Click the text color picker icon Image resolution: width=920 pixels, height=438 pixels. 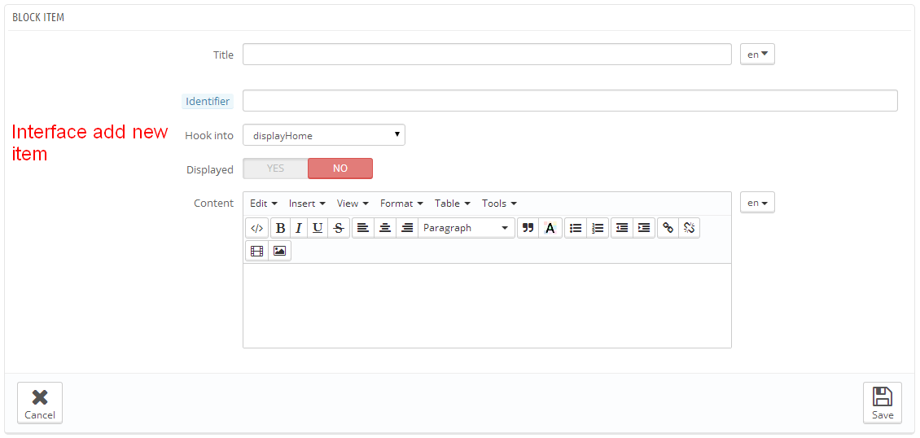click(x=550, y=228)
